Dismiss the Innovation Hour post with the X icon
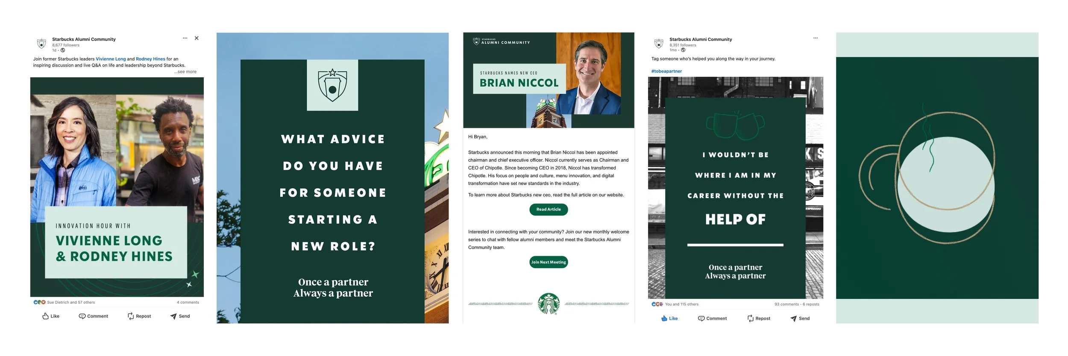The width and height of the screenshot is (1068, 356). point(197,38)
